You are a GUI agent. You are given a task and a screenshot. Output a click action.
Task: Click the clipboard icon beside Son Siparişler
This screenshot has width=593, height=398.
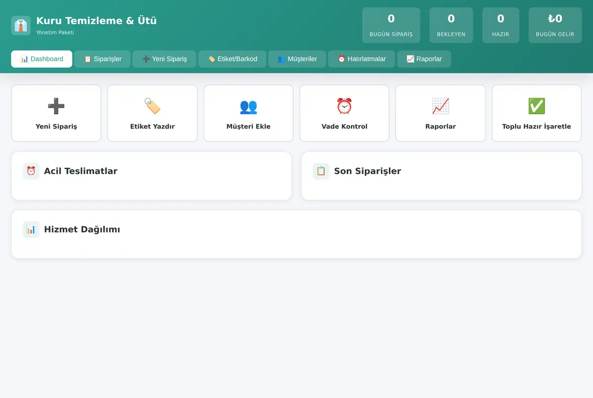[321, 171]
